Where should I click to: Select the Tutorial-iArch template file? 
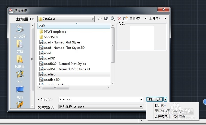52,85
